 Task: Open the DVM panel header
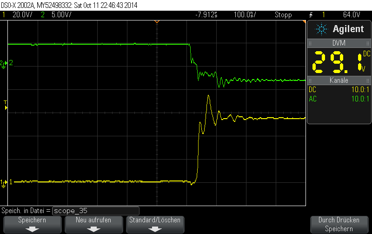[x=339, y=43]
